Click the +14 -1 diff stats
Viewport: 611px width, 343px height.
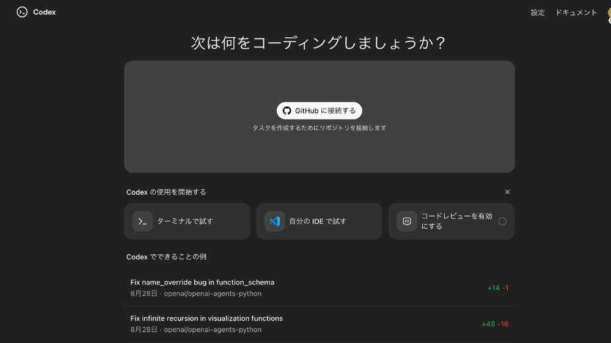tap(497, 288)
